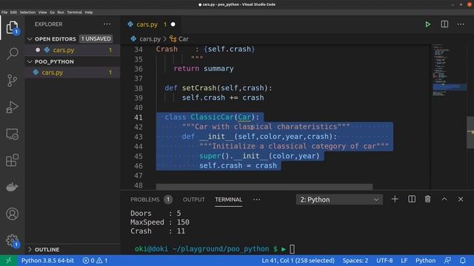Open notifications bell in status bar
This screenshot has width=474, height=266.
click(463, 260)
